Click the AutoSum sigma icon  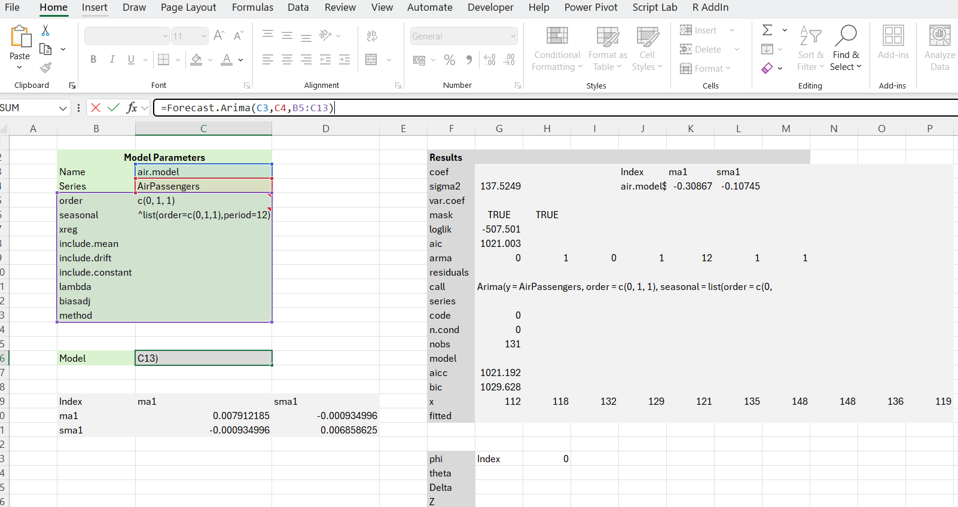(767, 30)
